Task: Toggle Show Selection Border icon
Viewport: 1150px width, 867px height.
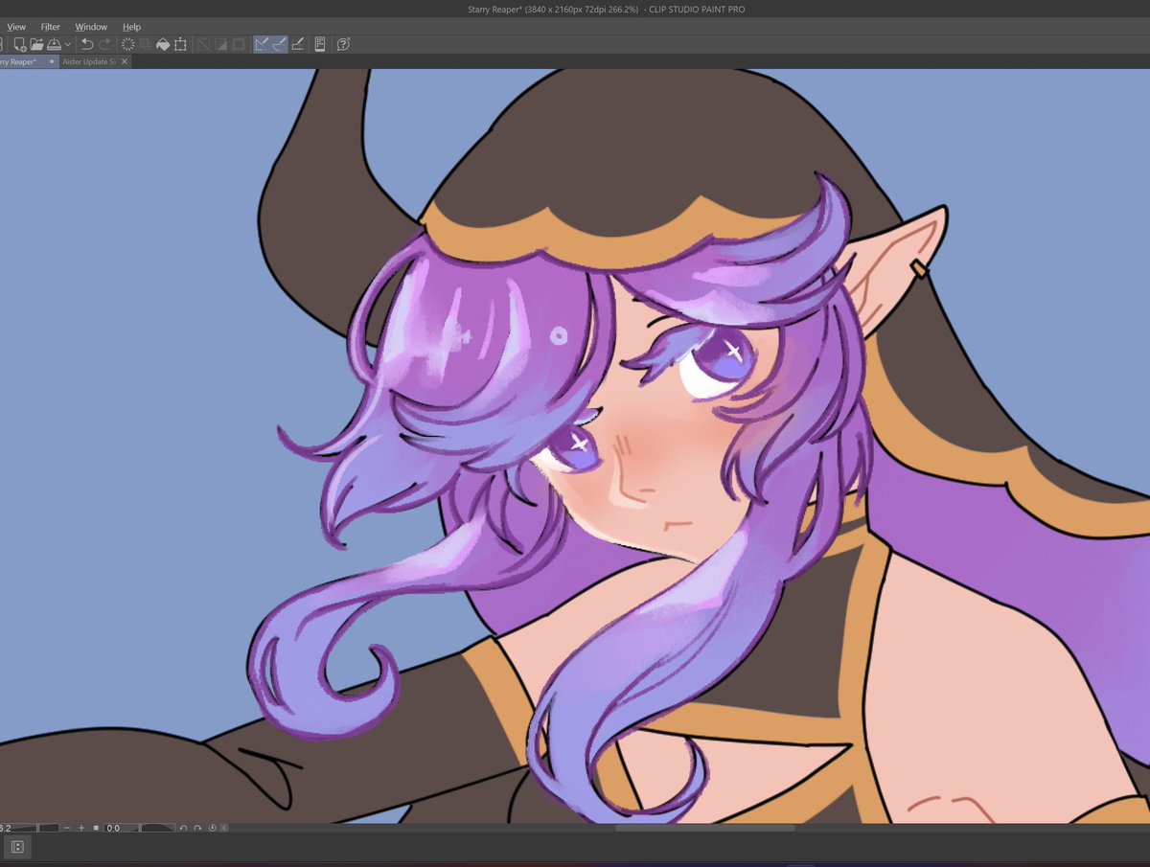Action: click(x=238, y=44)
